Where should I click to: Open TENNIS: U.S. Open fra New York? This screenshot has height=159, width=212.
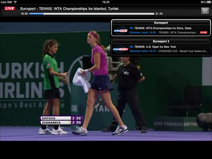(x=153, y=47)
